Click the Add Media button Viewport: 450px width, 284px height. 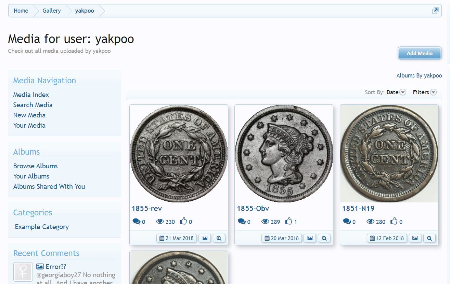pyautogui.click(x=420, y=53)
